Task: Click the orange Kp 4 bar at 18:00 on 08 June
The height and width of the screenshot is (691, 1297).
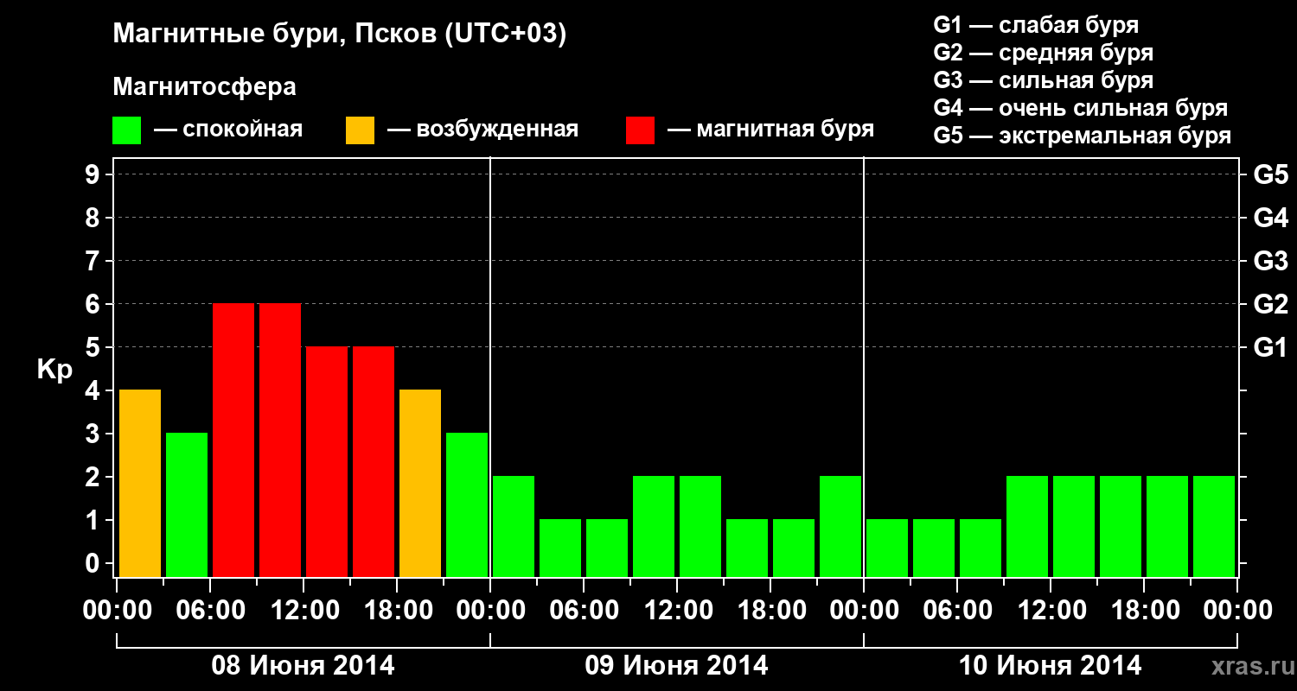Action: coord(420,483)
